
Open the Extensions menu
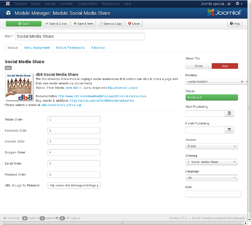[x=110, y=4]
